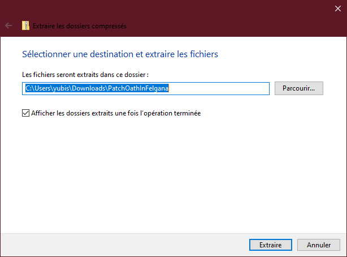The height and width of the screenshot is (257, 347).
Task: Click the "Afficher les dossiers extraits" label text
Action: [x=85, y=113]
